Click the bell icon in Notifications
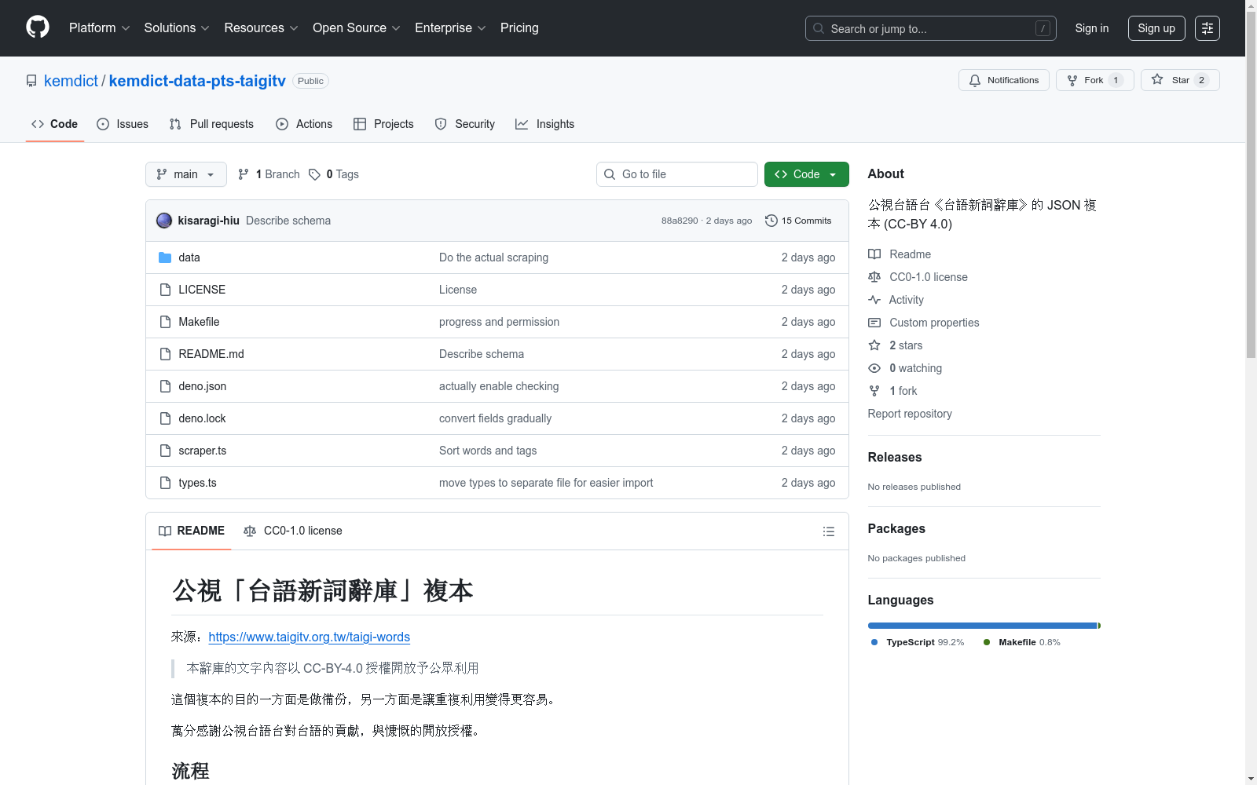The height and width of the screenshot is (785, 1257). click(x=975, y=80)
